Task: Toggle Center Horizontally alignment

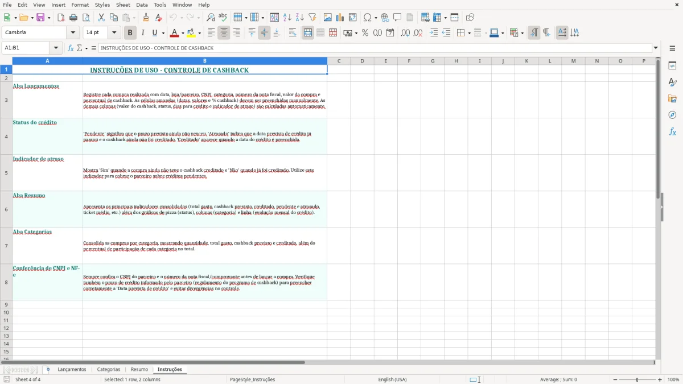Action: pyautogui.click(x=224, y=33)
